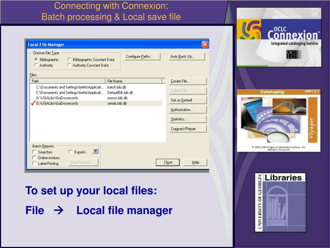Image resolution: width=330 pixels, height=248 pixels.
Task: Select the monos.bib.db file row
Action: pyautogui.click(x=96, y=98)
